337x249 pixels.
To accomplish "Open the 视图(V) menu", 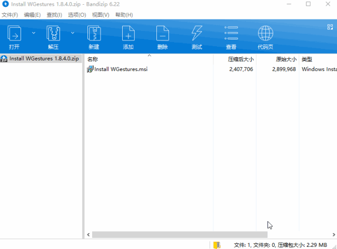I will [101, 15].
